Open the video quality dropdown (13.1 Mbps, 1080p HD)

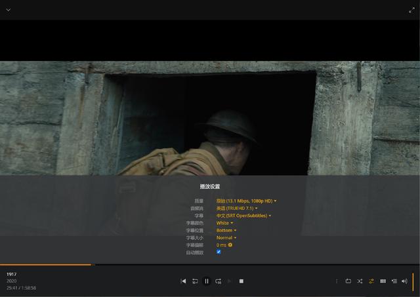pyautogui.click(x=246, y=201)
